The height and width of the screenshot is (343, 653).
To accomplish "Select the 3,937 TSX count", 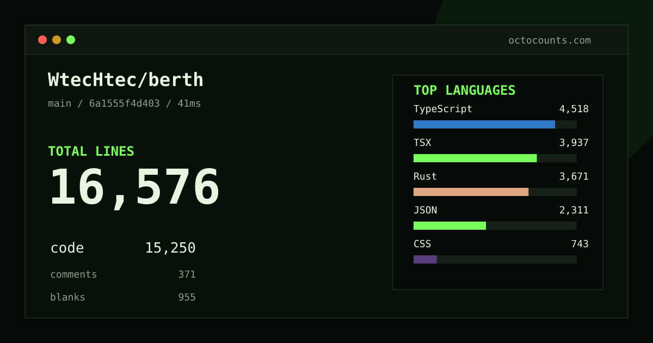I will coord(574,143).
